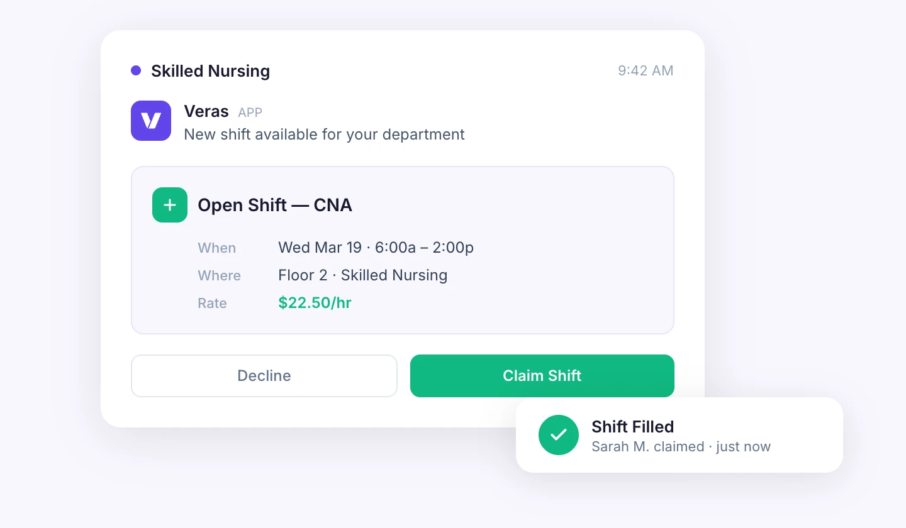Click the white V logo inside purple square
Screen dimensions: 906x528
click(151, 121)
